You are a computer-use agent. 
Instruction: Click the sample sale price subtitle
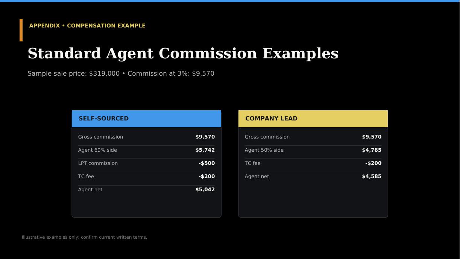[121, 73]
